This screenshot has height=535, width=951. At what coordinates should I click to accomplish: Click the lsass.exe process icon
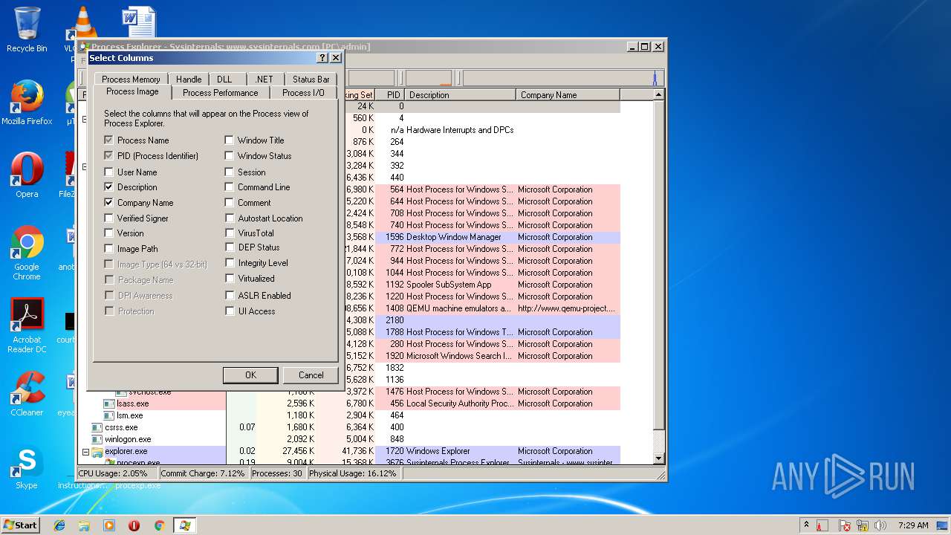(x=109, y=403)
